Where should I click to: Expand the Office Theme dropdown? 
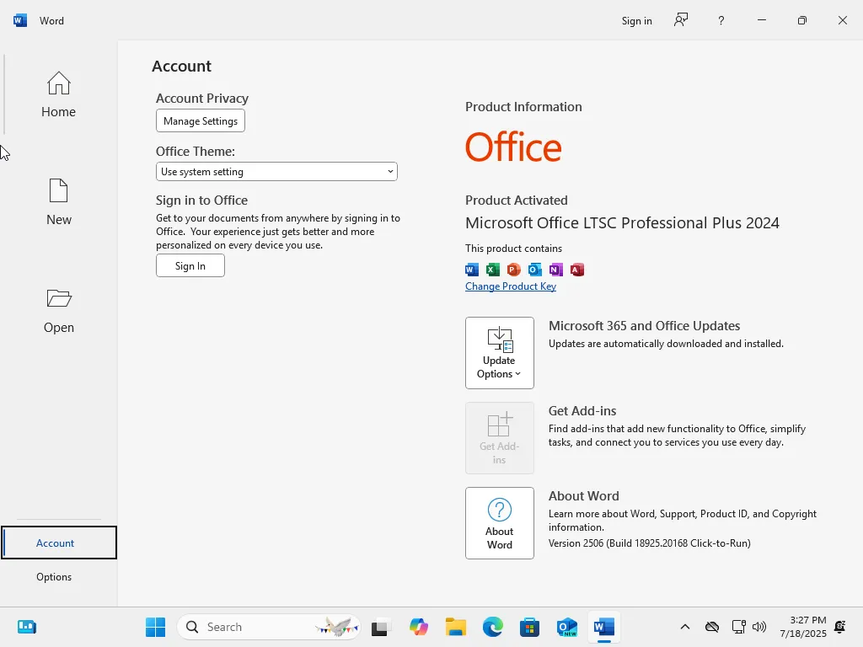[x=276, y=172]
